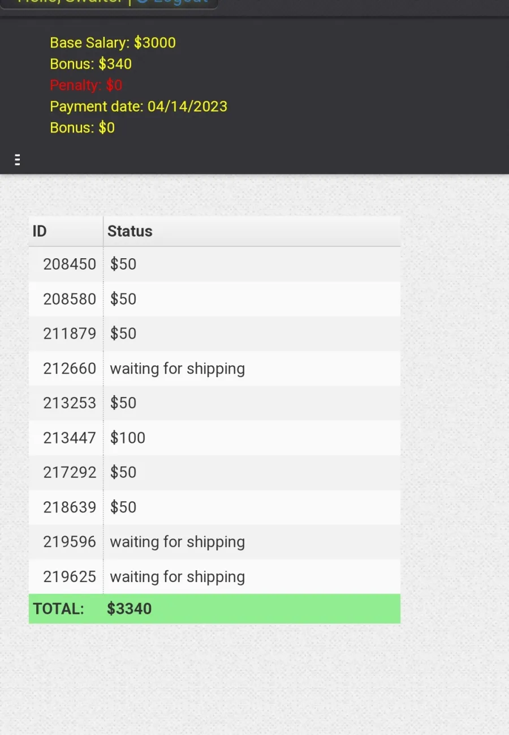
Task: Click the Payment date 04/14/2023 text
Action: 139,106
